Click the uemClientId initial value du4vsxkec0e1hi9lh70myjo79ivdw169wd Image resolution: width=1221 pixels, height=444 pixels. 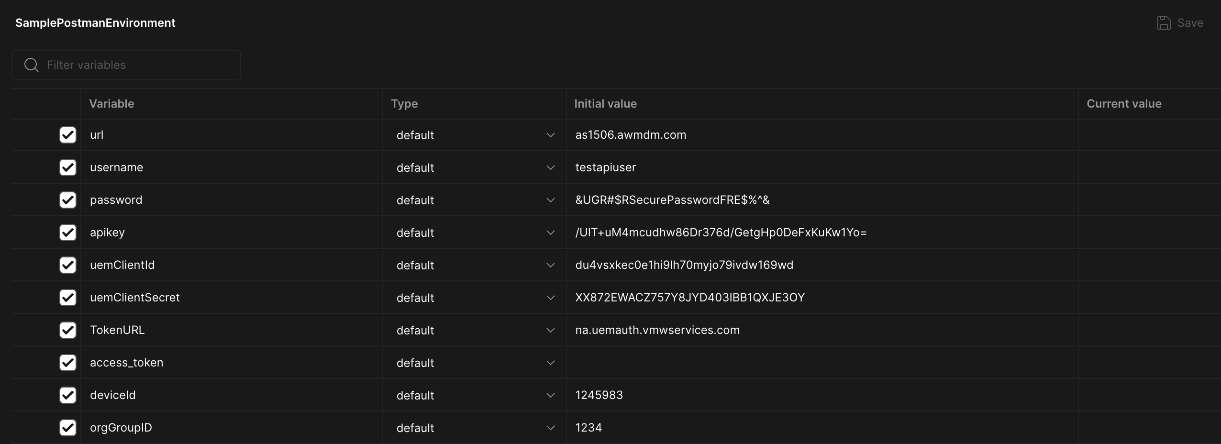point(684,265)
